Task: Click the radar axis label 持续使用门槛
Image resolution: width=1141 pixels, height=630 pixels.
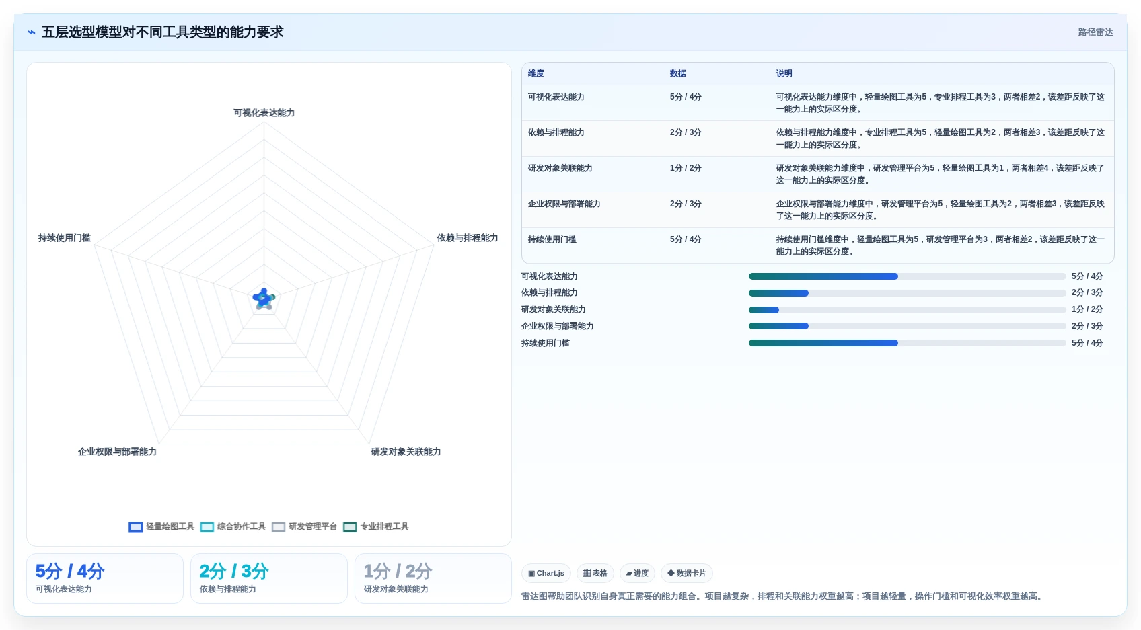Action: pyautogui.click(x=65, y=238)
